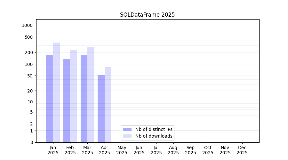288x160 pixels.
Task: Click the January distinct IPs bar
Action: click(x=50, y=99)
